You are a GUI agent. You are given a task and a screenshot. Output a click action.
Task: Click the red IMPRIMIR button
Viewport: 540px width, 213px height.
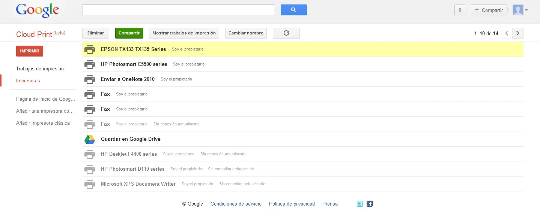30,51
